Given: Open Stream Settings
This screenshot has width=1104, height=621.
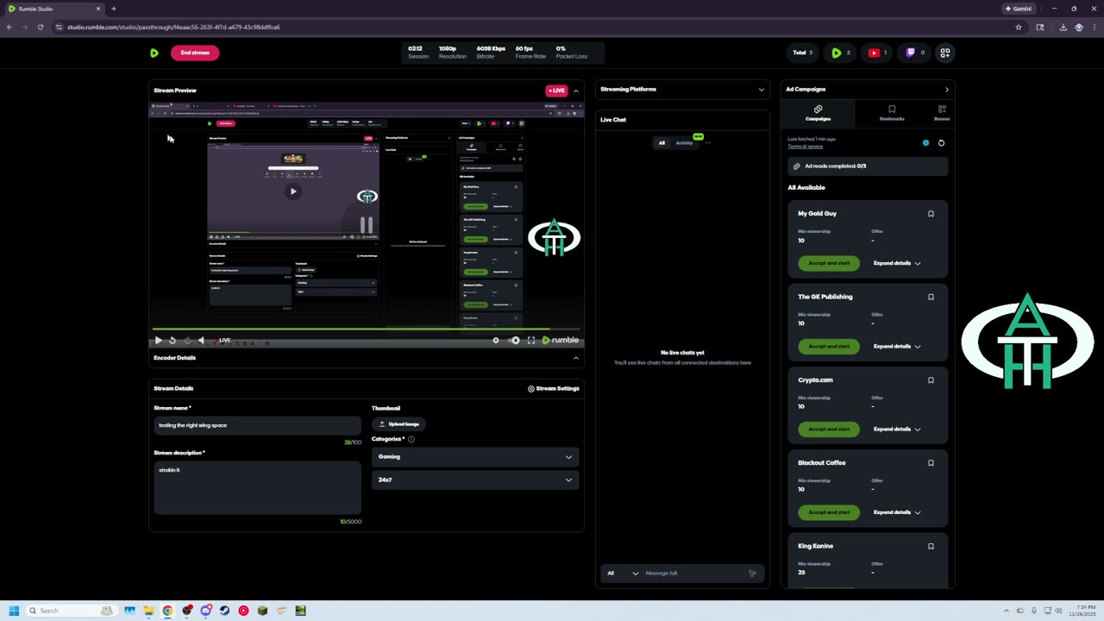Looking at the screenshot, I should click(x=554, y=389).
